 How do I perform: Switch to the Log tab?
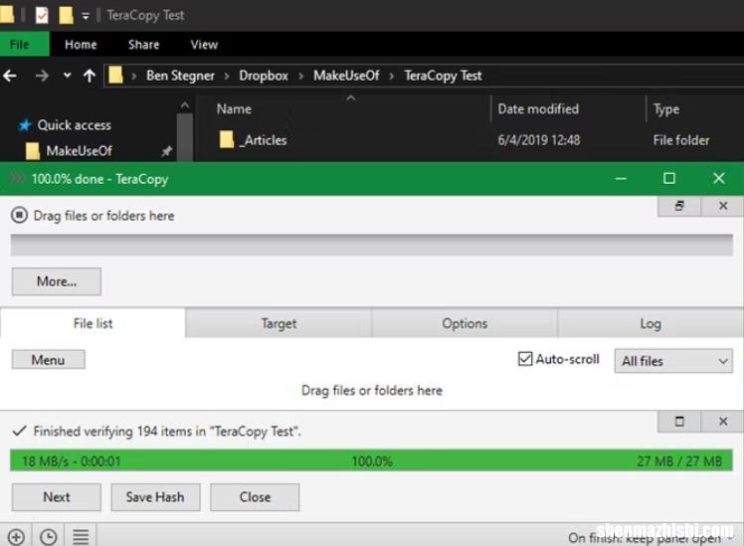click(651, 323)
